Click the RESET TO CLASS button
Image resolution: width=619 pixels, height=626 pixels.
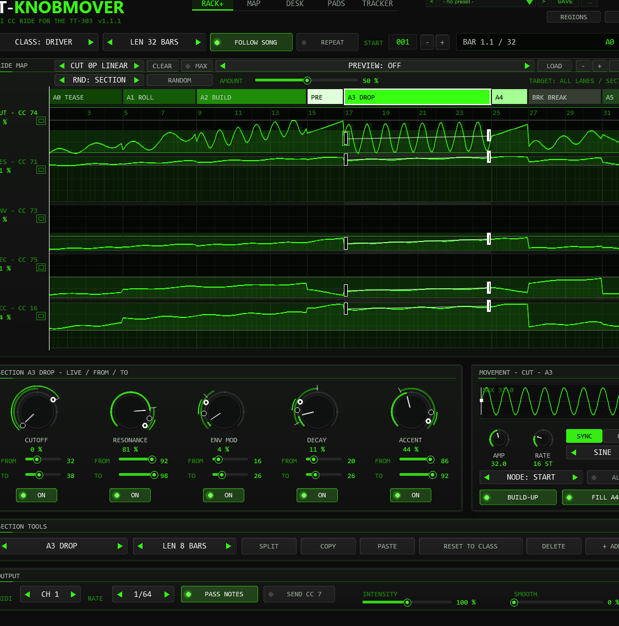click(470, 546)
